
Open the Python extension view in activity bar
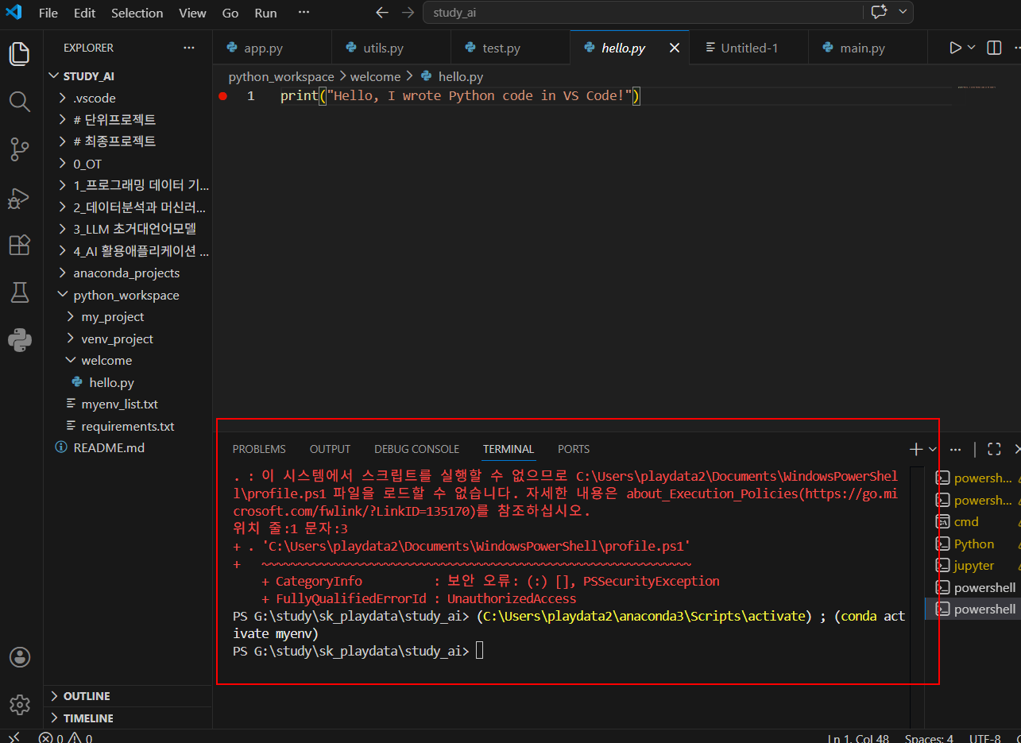19,340
